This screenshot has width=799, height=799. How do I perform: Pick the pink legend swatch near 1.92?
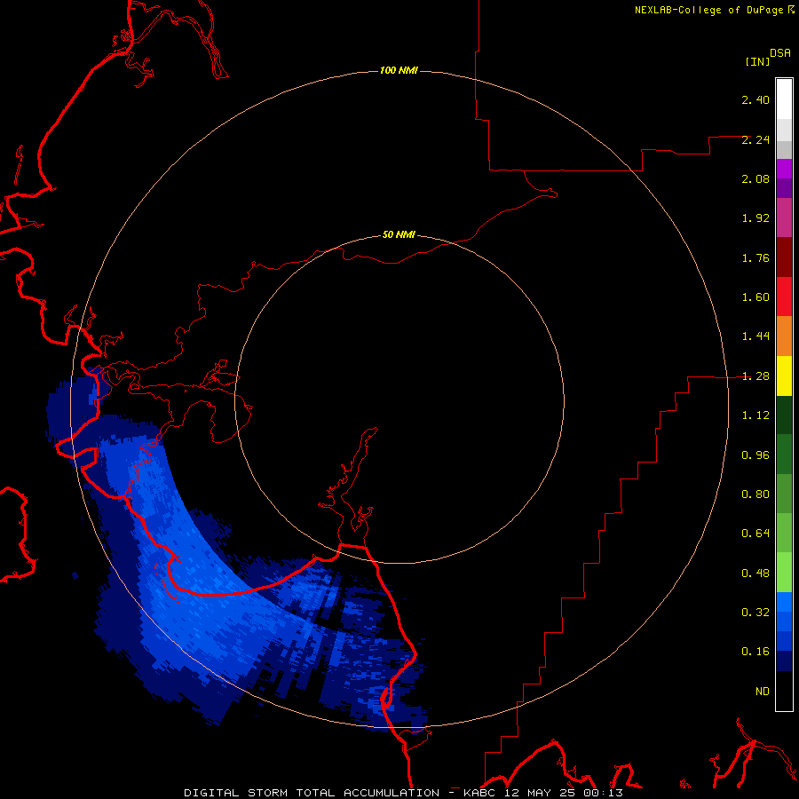coord(784,218)
